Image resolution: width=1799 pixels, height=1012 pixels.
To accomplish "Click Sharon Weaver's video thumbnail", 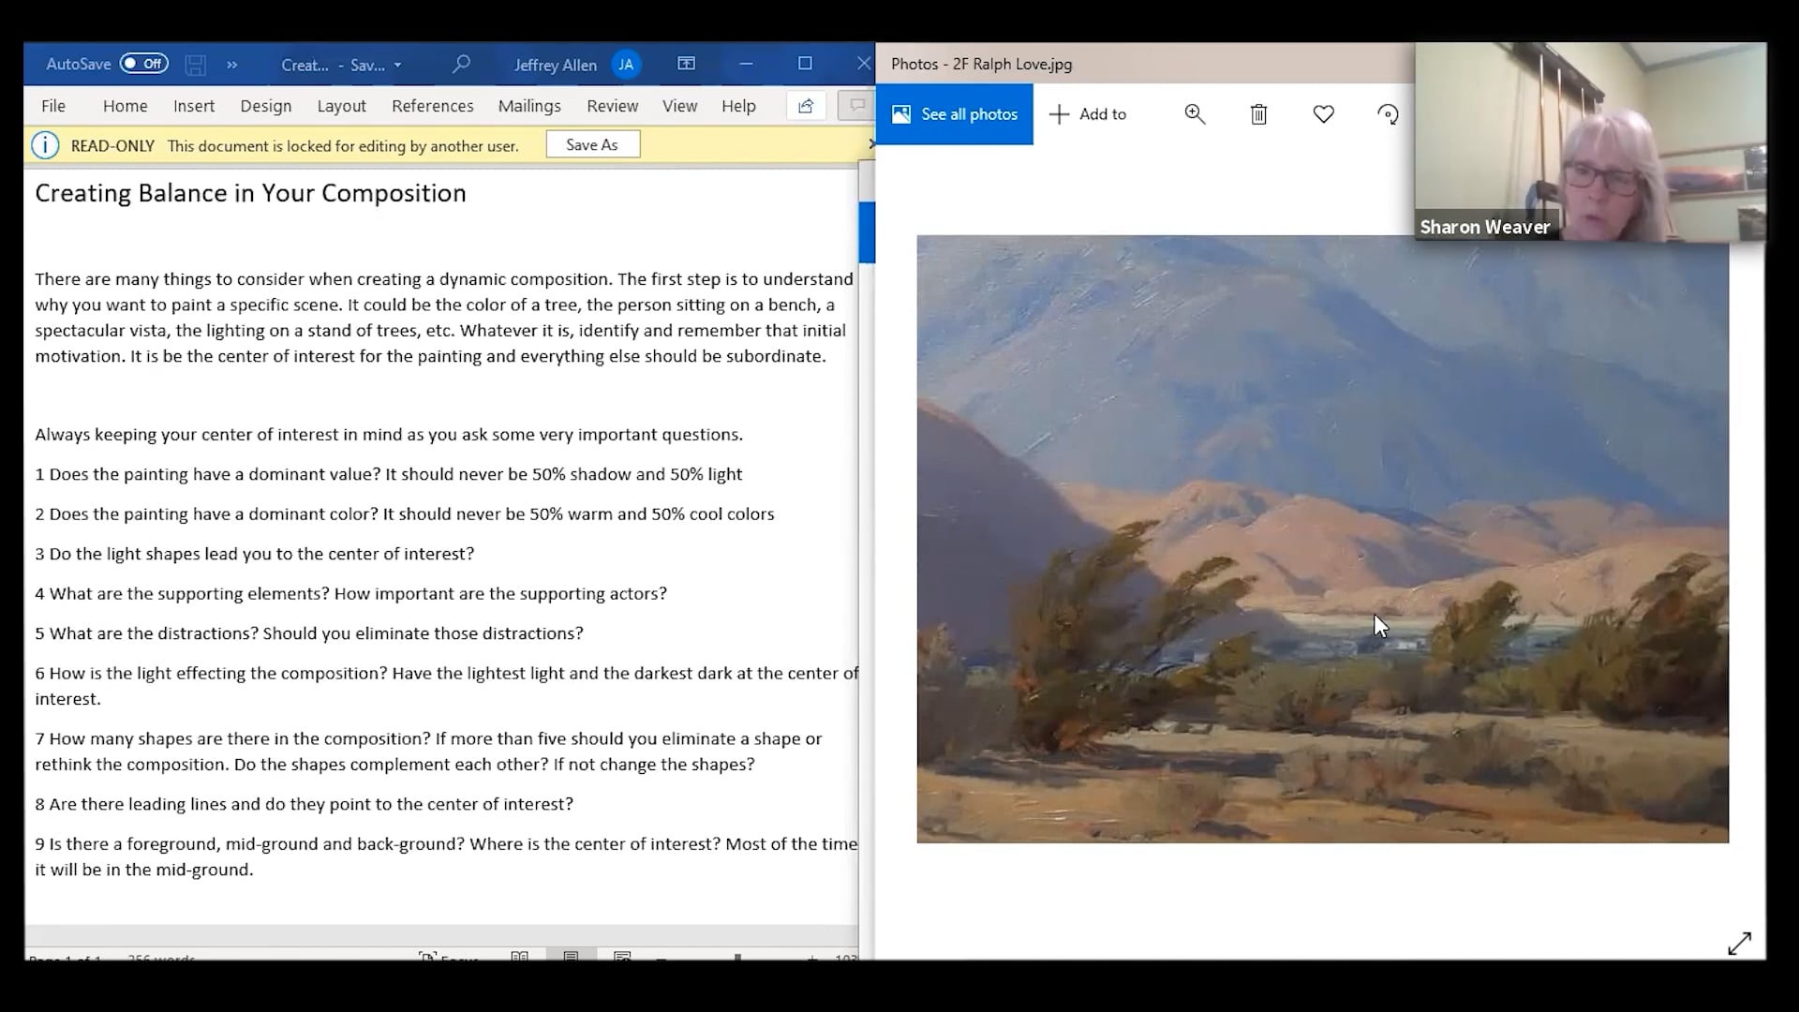I will (x=1590, y=141).
